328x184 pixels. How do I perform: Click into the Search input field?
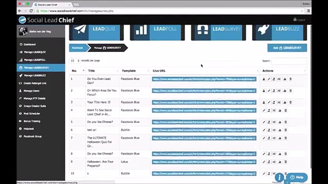click(289, 61)
